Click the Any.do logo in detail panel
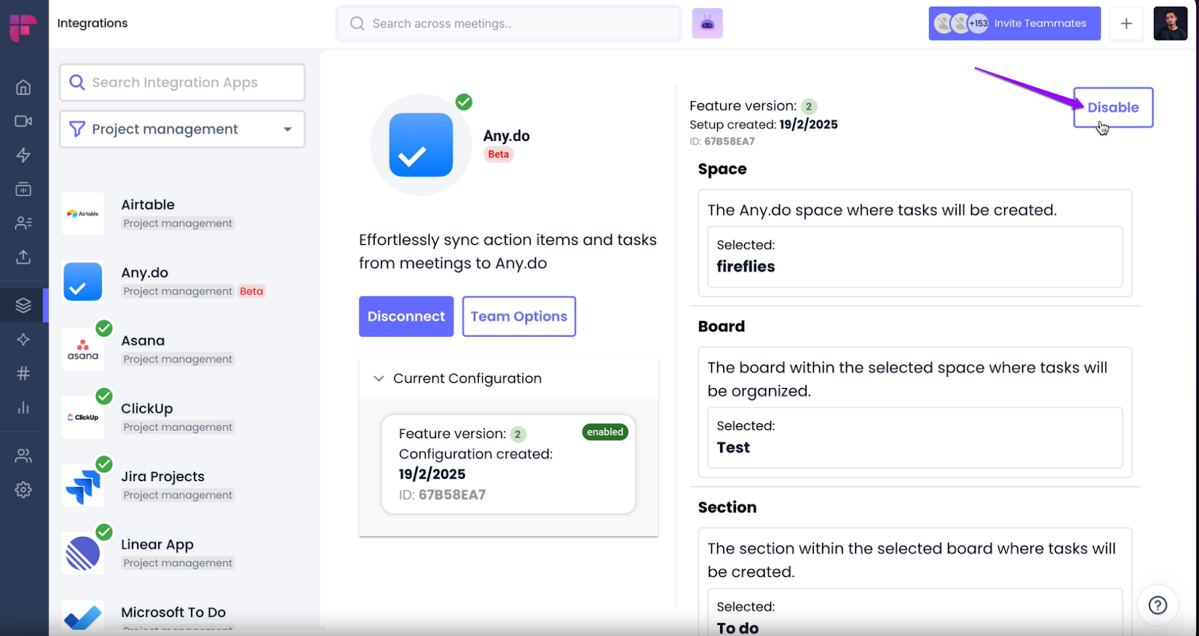 tap(420, 145)
